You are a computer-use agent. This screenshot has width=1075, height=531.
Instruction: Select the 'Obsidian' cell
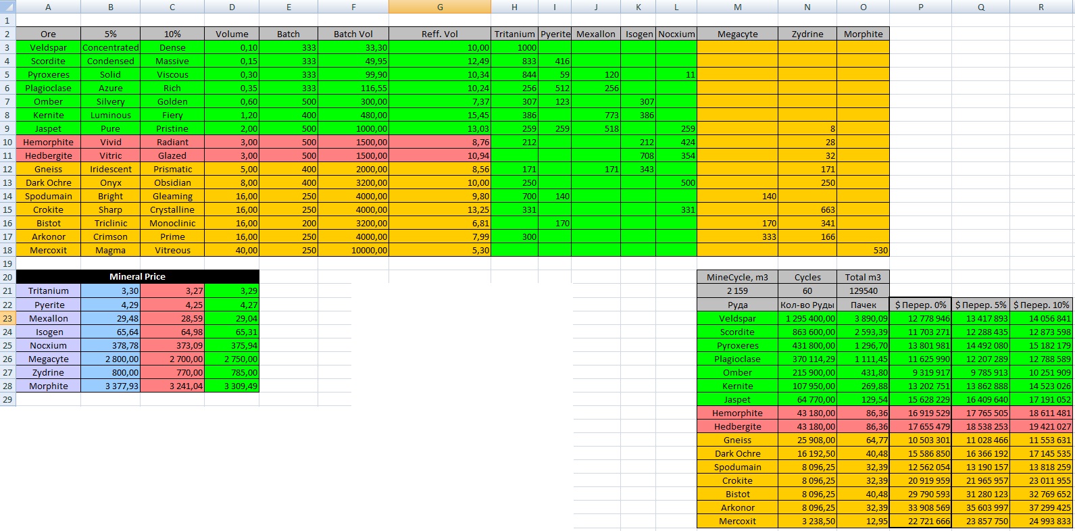(172, 182)
